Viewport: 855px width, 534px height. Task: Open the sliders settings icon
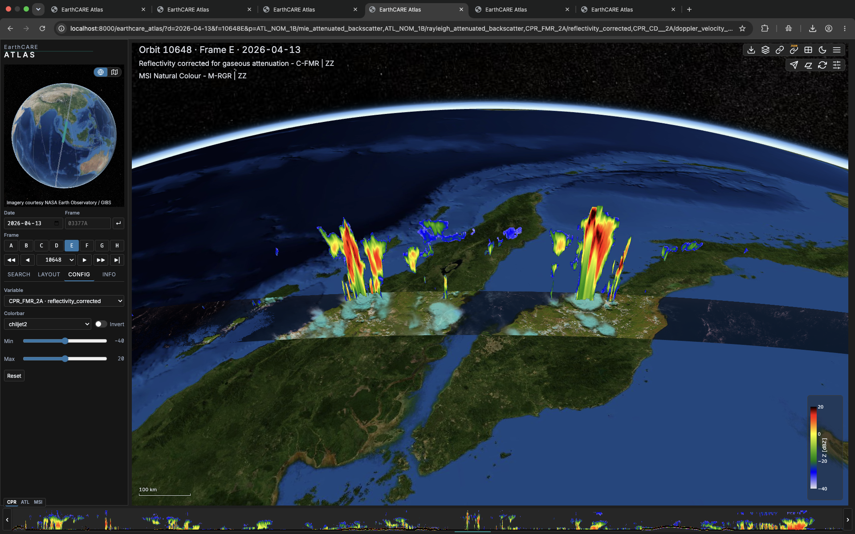pos(837,65)
